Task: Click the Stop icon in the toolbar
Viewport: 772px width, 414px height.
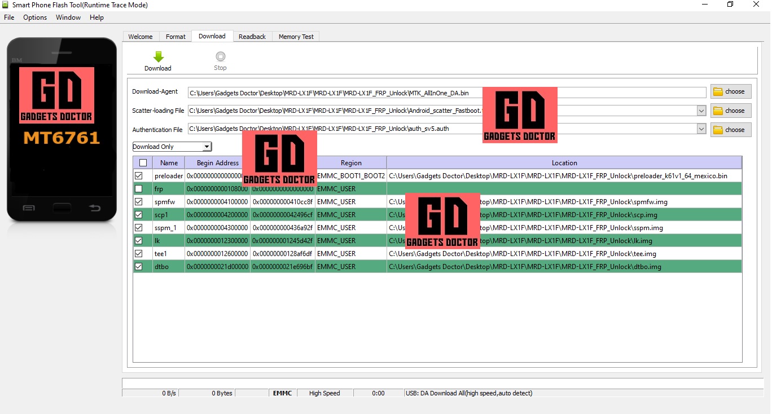Action: pyautogui.click(x=220, y=61)
